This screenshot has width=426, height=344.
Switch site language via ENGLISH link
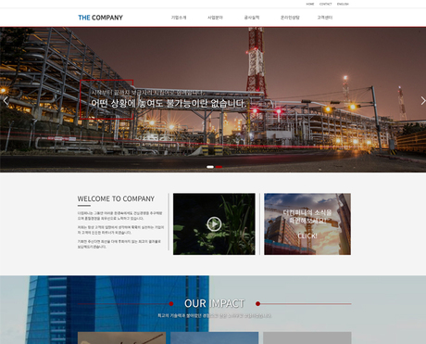click(343, 4)
